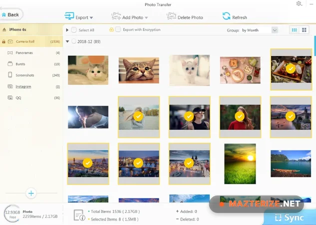This screenshot has width=316, height=225.
Task: Open the Screenshots album
Action: click(31, 75)
